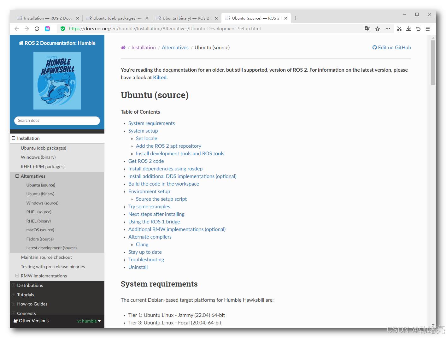
Task: Collapse the Installation section in sidebar
Action: pyautogui.click(x=14, y=138)
